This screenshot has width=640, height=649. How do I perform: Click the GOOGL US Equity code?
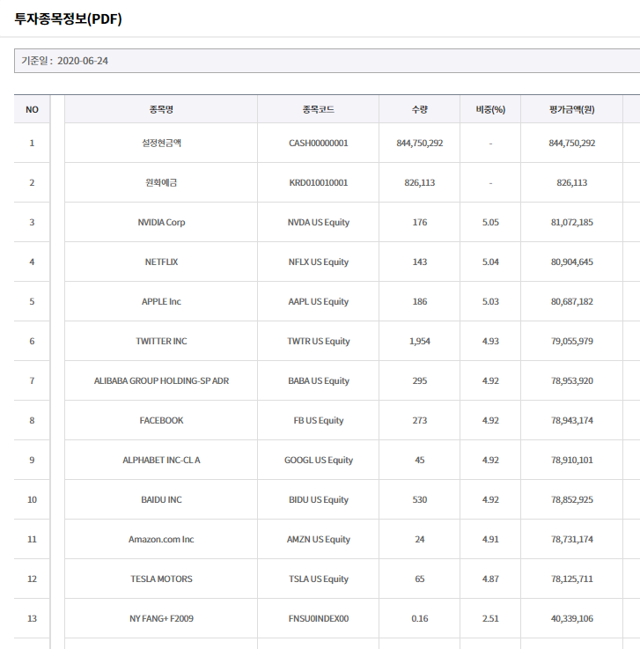click(319, 460)
